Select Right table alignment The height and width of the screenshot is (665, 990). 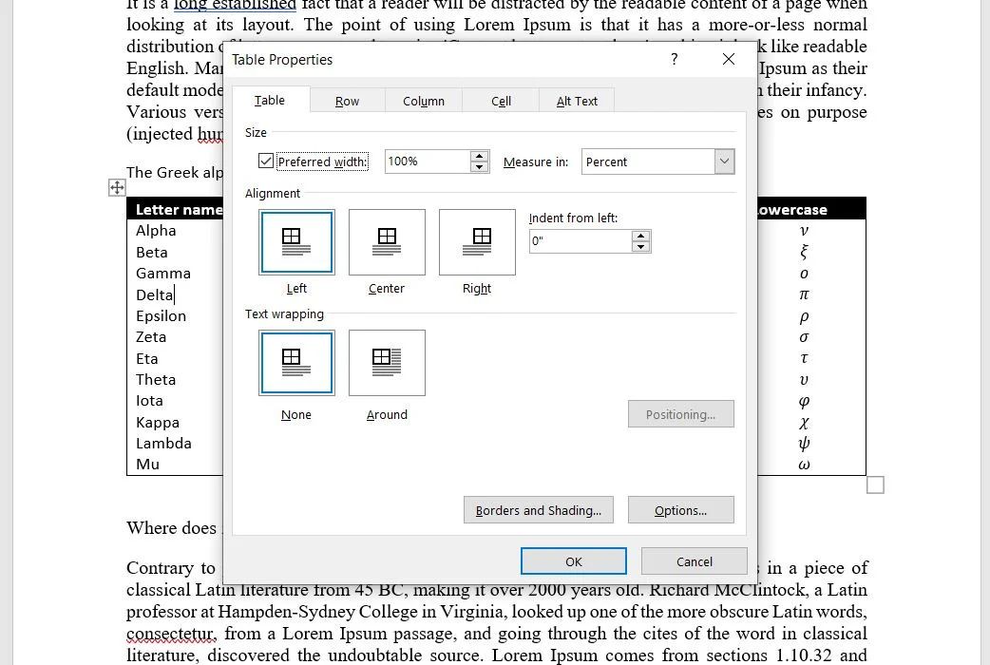476,241
